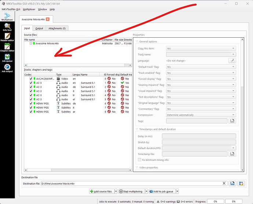Close the Awesome Movie.mkv tab
253x204 pixels.
tap(48, 19)
